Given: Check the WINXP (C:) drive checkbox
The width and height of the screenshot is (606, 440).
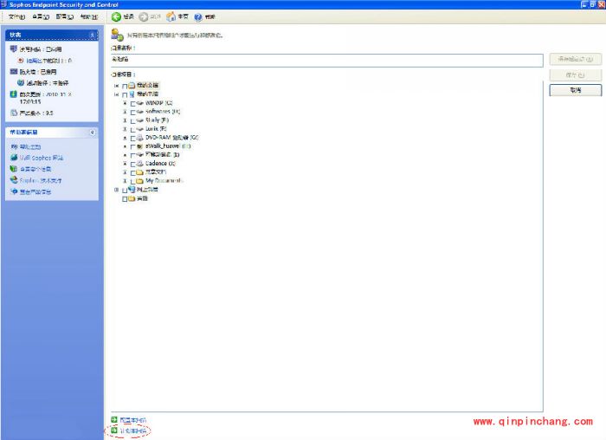Looking at the screenshot, I should (132, 104).
